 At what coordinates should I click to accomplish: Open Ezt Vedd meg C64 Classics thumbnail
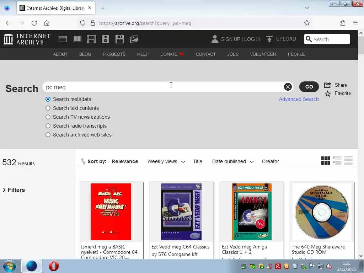pyautogui.click(x=181, y=212)
